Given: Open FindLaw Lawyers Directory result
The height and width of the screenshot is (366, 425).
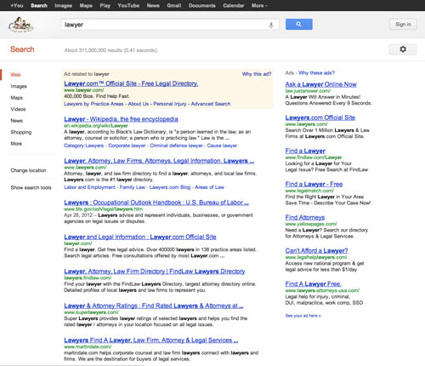Looking at the screenshot, I should pyautogui.click(x=155, y=272).
